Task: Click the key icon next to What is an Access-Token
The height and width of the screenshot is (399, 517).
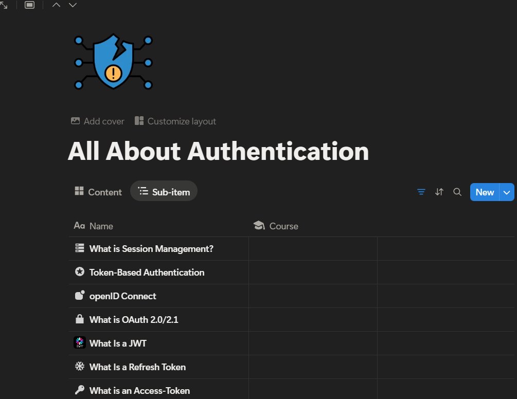Action: (x=80, y=389)
